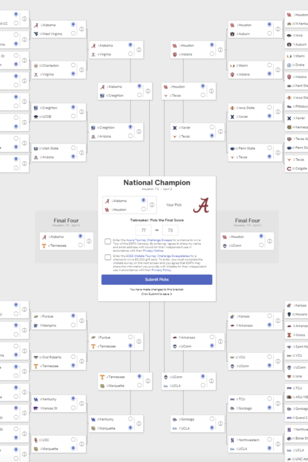Click the tiebreaker score field showing 73
This screenshot has height=462, width=308.
coord(171,230)
